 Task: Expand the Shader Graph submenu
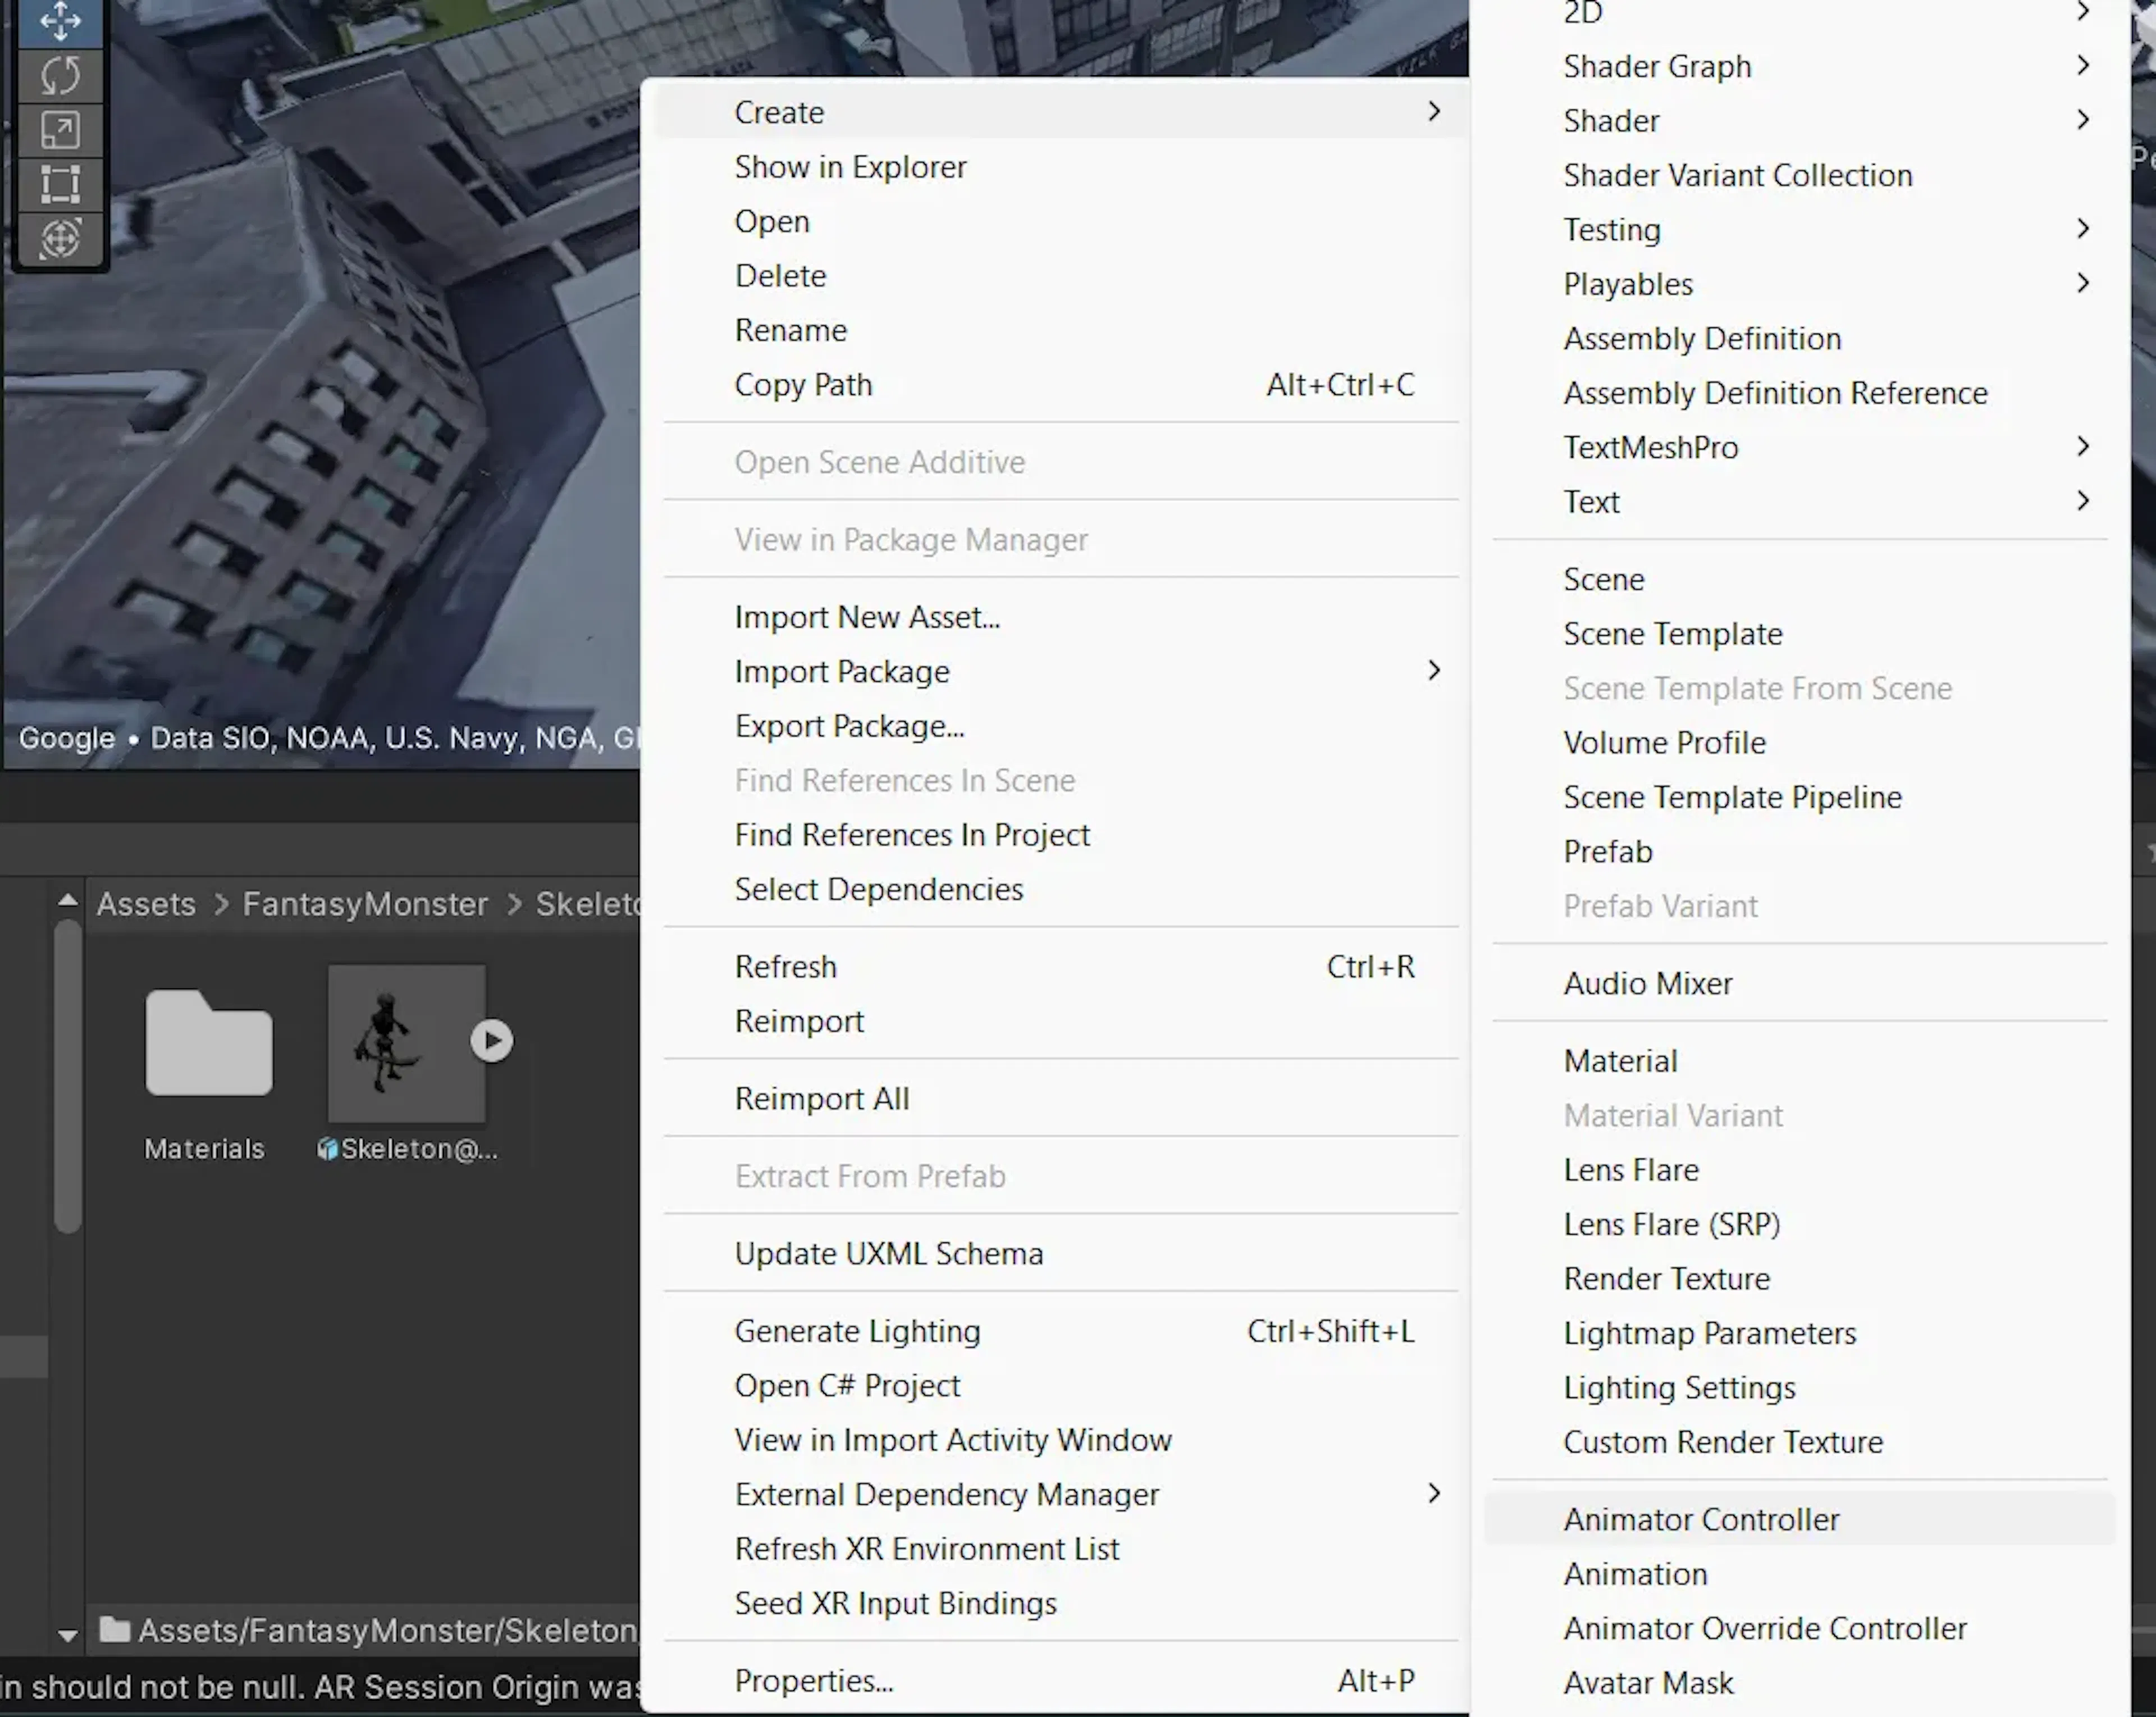point(1800,66)
